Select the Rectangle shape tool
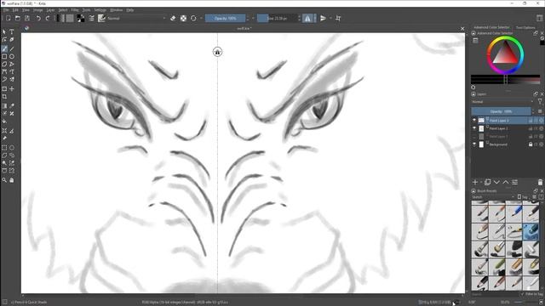Image resolution: width=545 pixels, height=306 pixels. click(x=4, y=56)
